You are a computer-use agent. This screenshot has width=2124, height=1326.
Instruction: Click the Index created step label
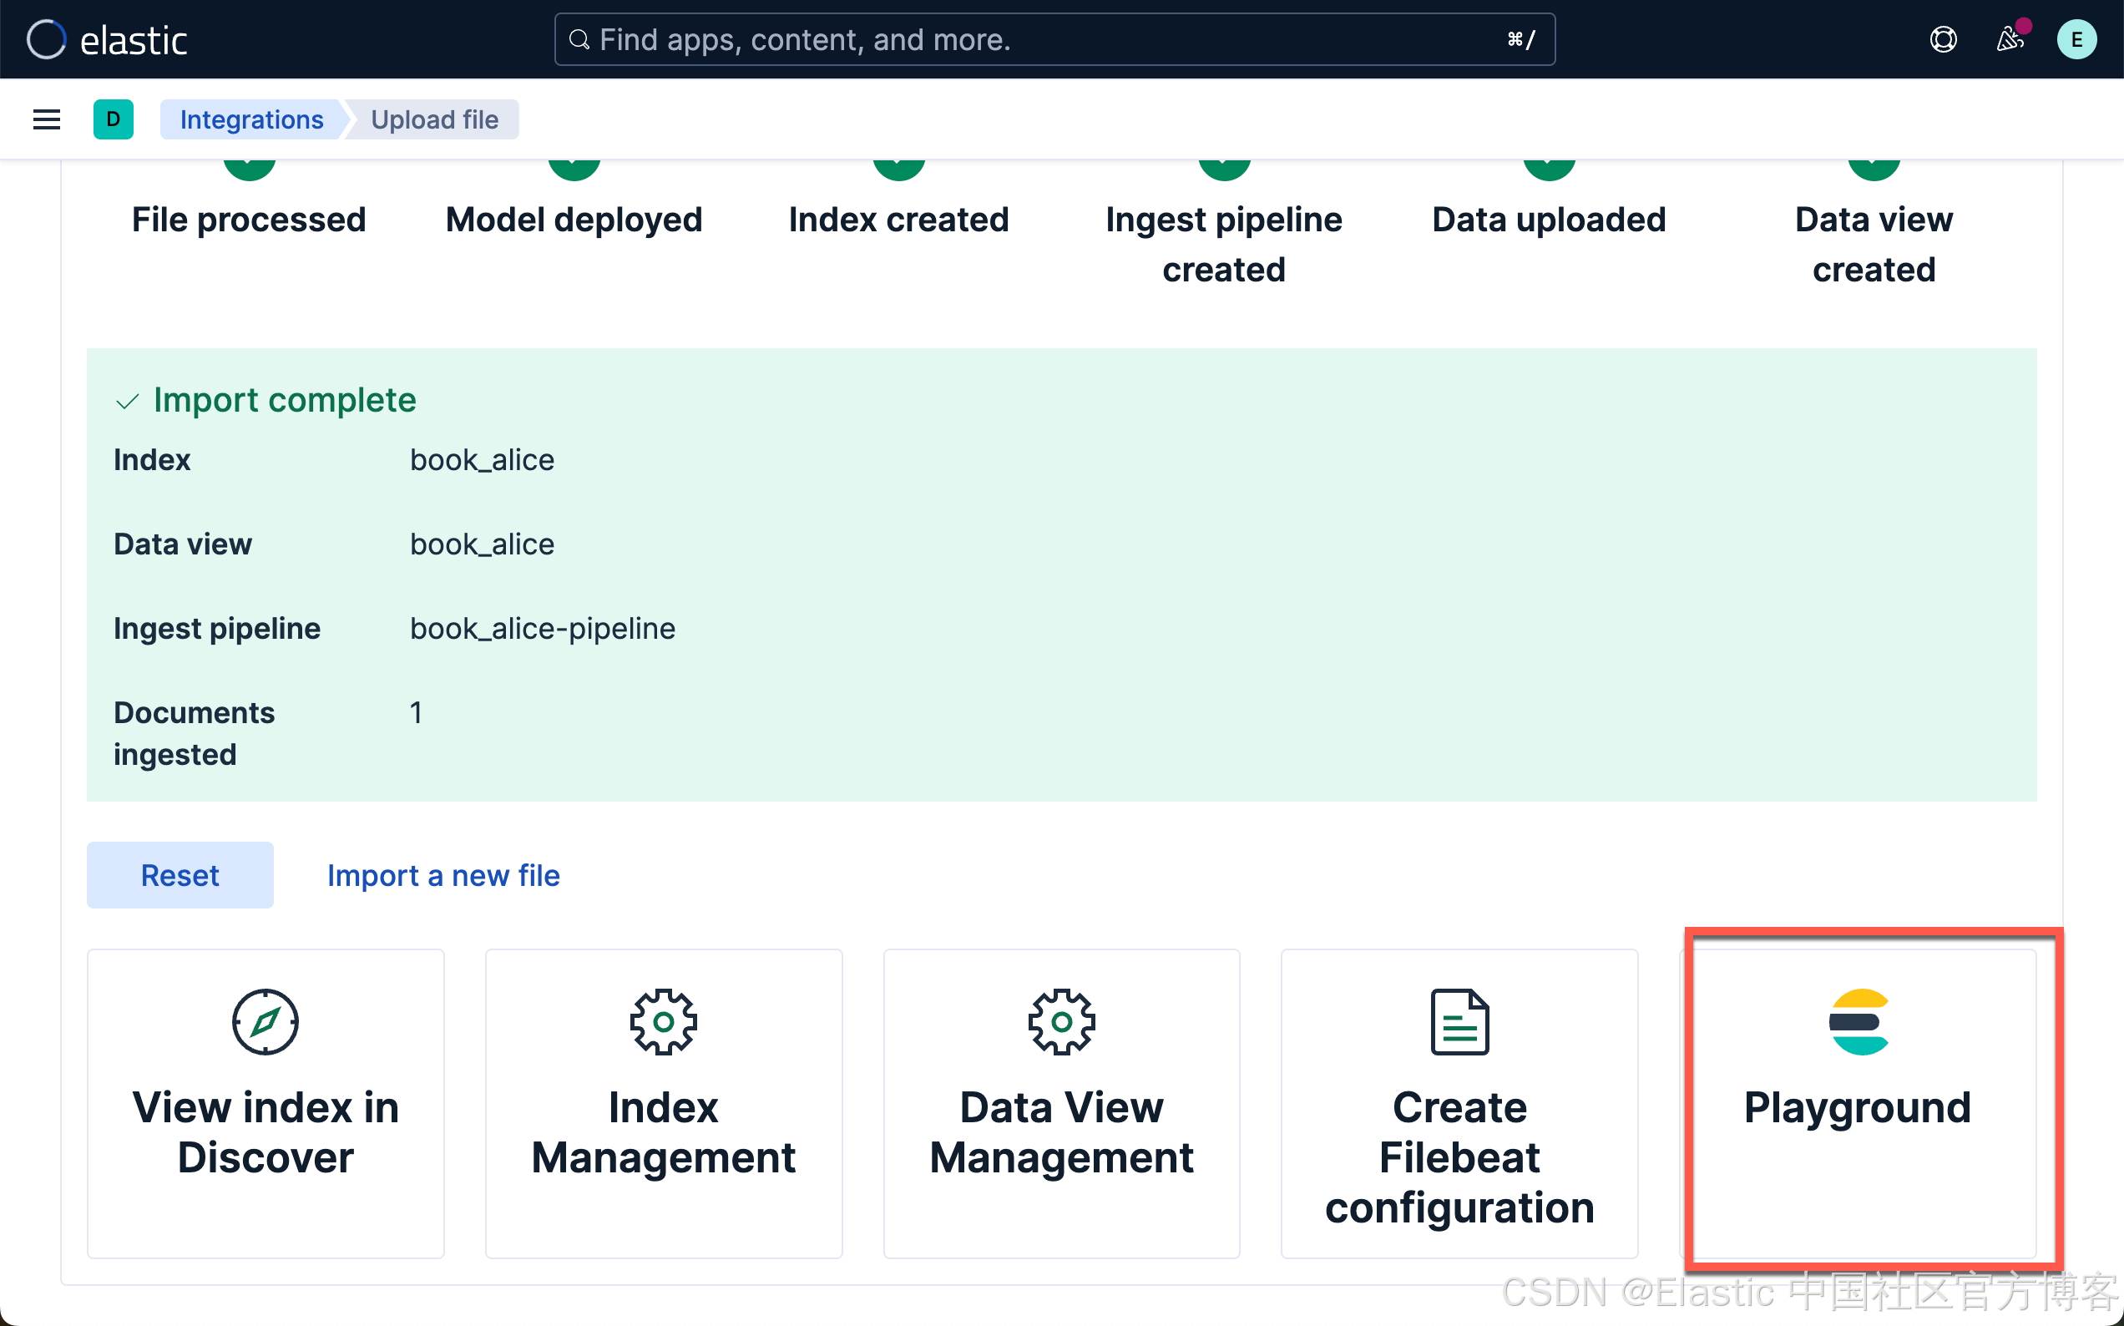[898, 220]
